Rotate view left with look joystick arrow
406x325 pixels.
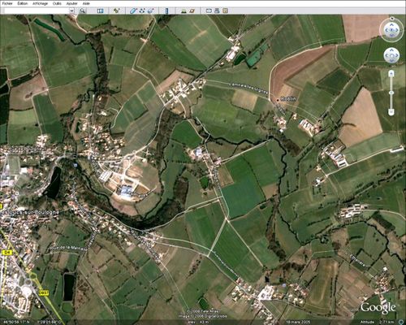tap(387, 30)
